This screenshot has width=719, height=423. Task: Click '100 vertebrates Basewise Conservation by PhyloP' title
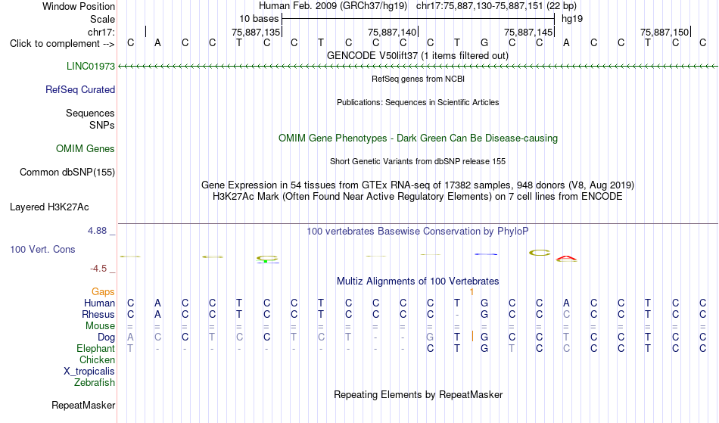pos(418,231)
